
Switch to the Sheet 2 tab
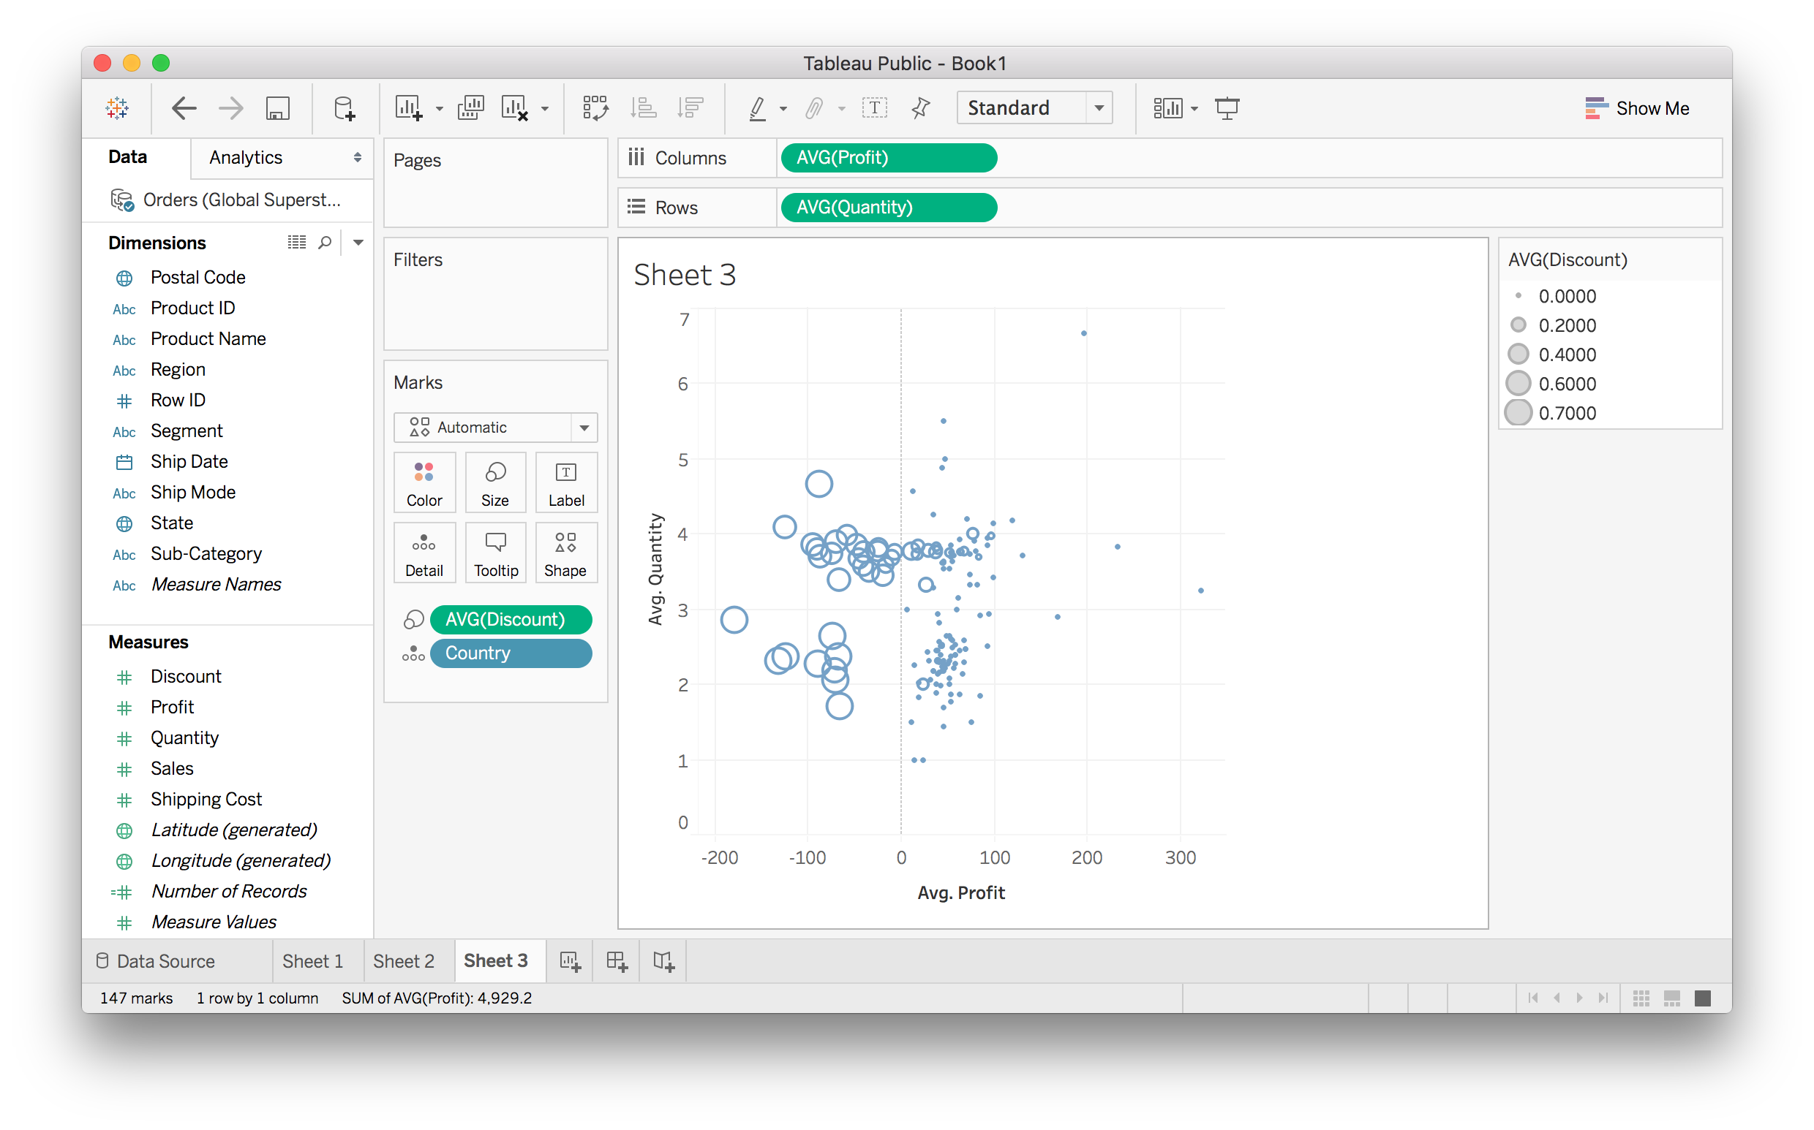[x=404, y=961]
